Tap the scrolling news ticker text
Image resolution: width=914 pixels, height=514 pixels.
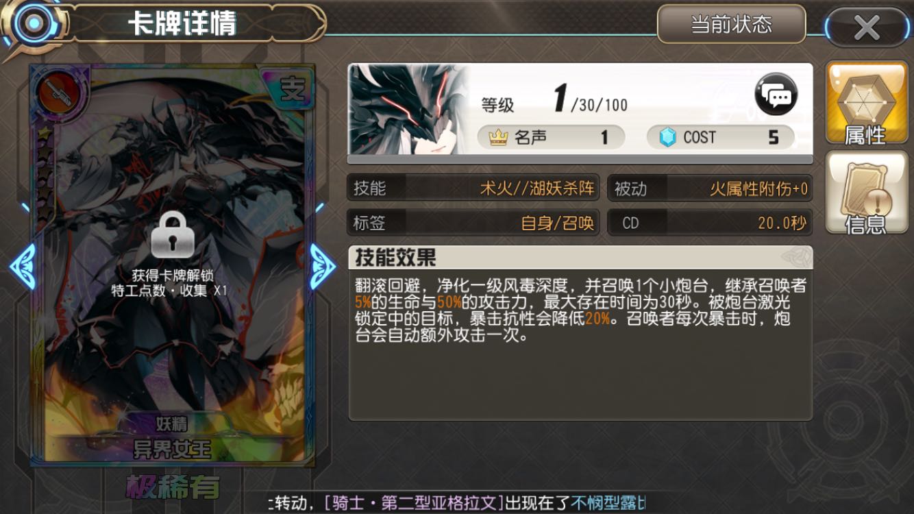pyautogui.click(x=456, y=502)
